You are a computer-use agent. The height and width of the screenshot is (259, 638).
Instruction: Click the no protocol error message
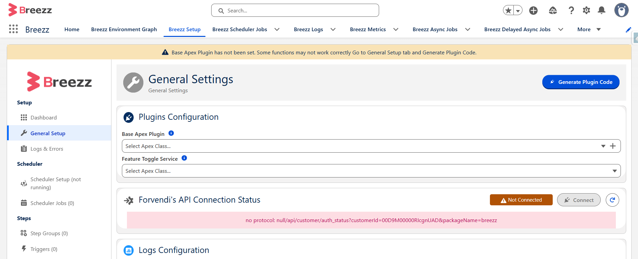pos(371,220)
